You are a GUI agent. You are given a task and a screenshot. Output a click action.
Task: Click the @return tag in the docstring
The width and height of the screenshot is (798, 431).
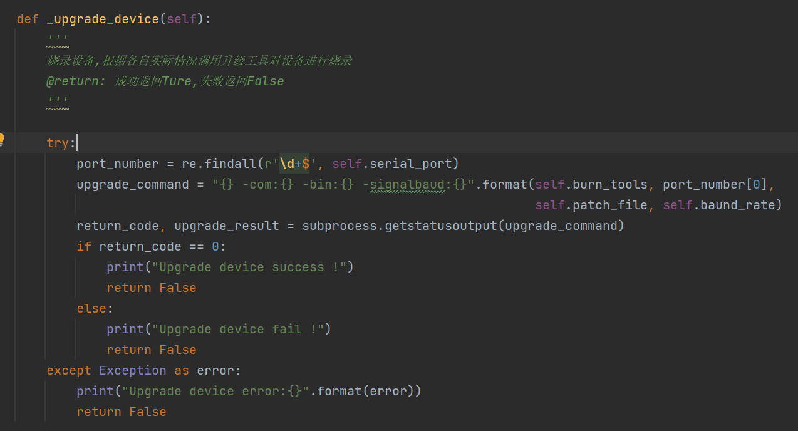(76, 81)
